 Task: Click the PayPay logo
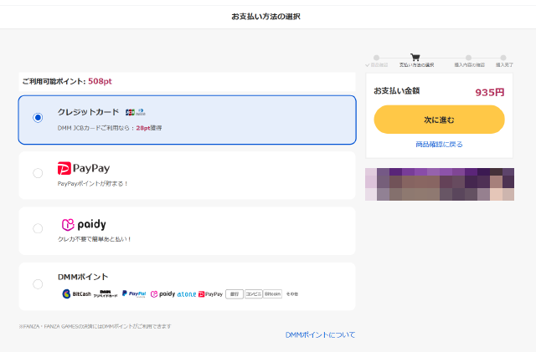pos(84,168)
